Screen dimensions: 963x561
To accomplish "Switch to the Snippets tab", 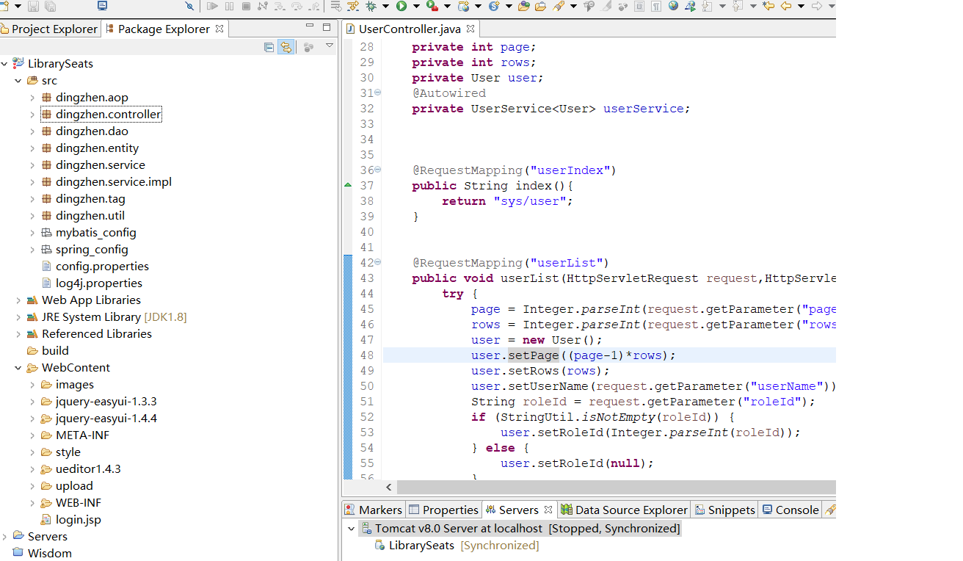I will click(725, 510).
